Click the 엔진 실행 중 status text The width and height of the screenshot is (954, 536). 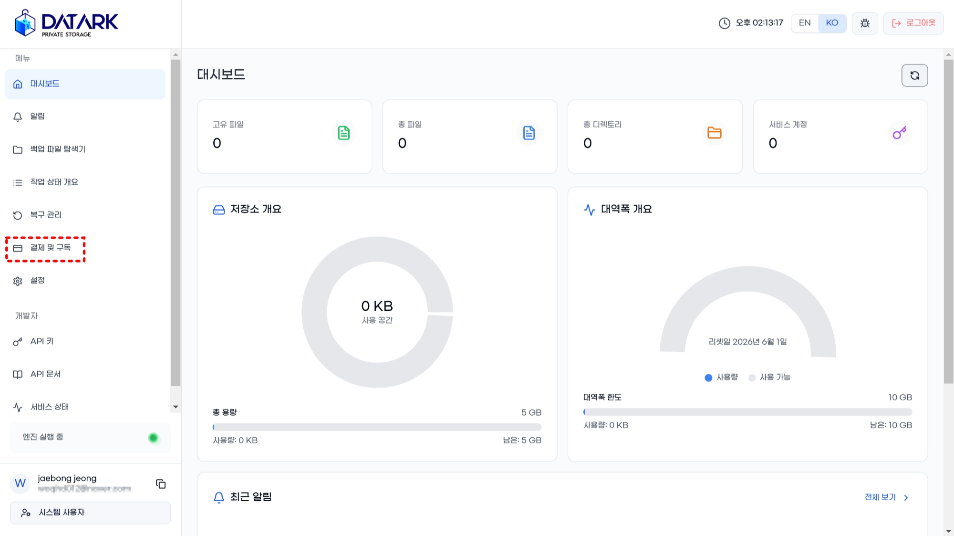(x=43, y=437)
